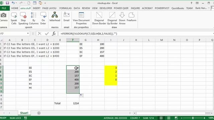The width and height of the screenshot is (214, 120).
Task: Switch to Page Layout view
Action: click(x=169, y=118)
